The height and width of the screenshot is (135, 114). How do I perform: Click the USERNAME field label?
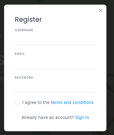24,30
